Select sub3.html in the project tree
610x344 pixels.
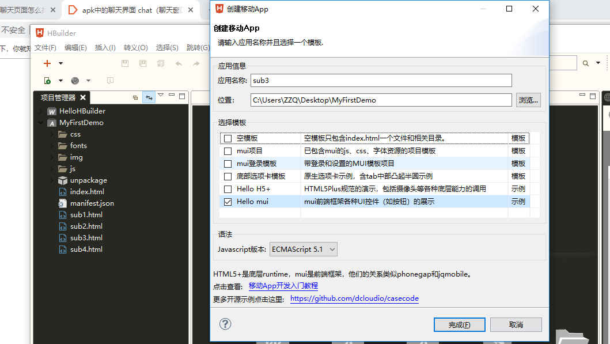[86, 237]
